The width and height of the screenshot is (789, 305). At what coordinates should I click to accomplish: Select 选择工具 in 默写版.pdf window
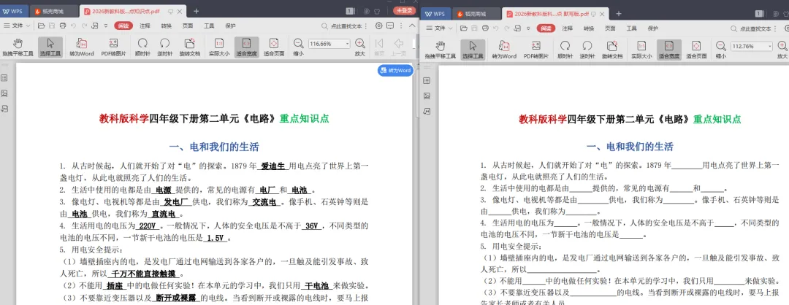[473, 49]
